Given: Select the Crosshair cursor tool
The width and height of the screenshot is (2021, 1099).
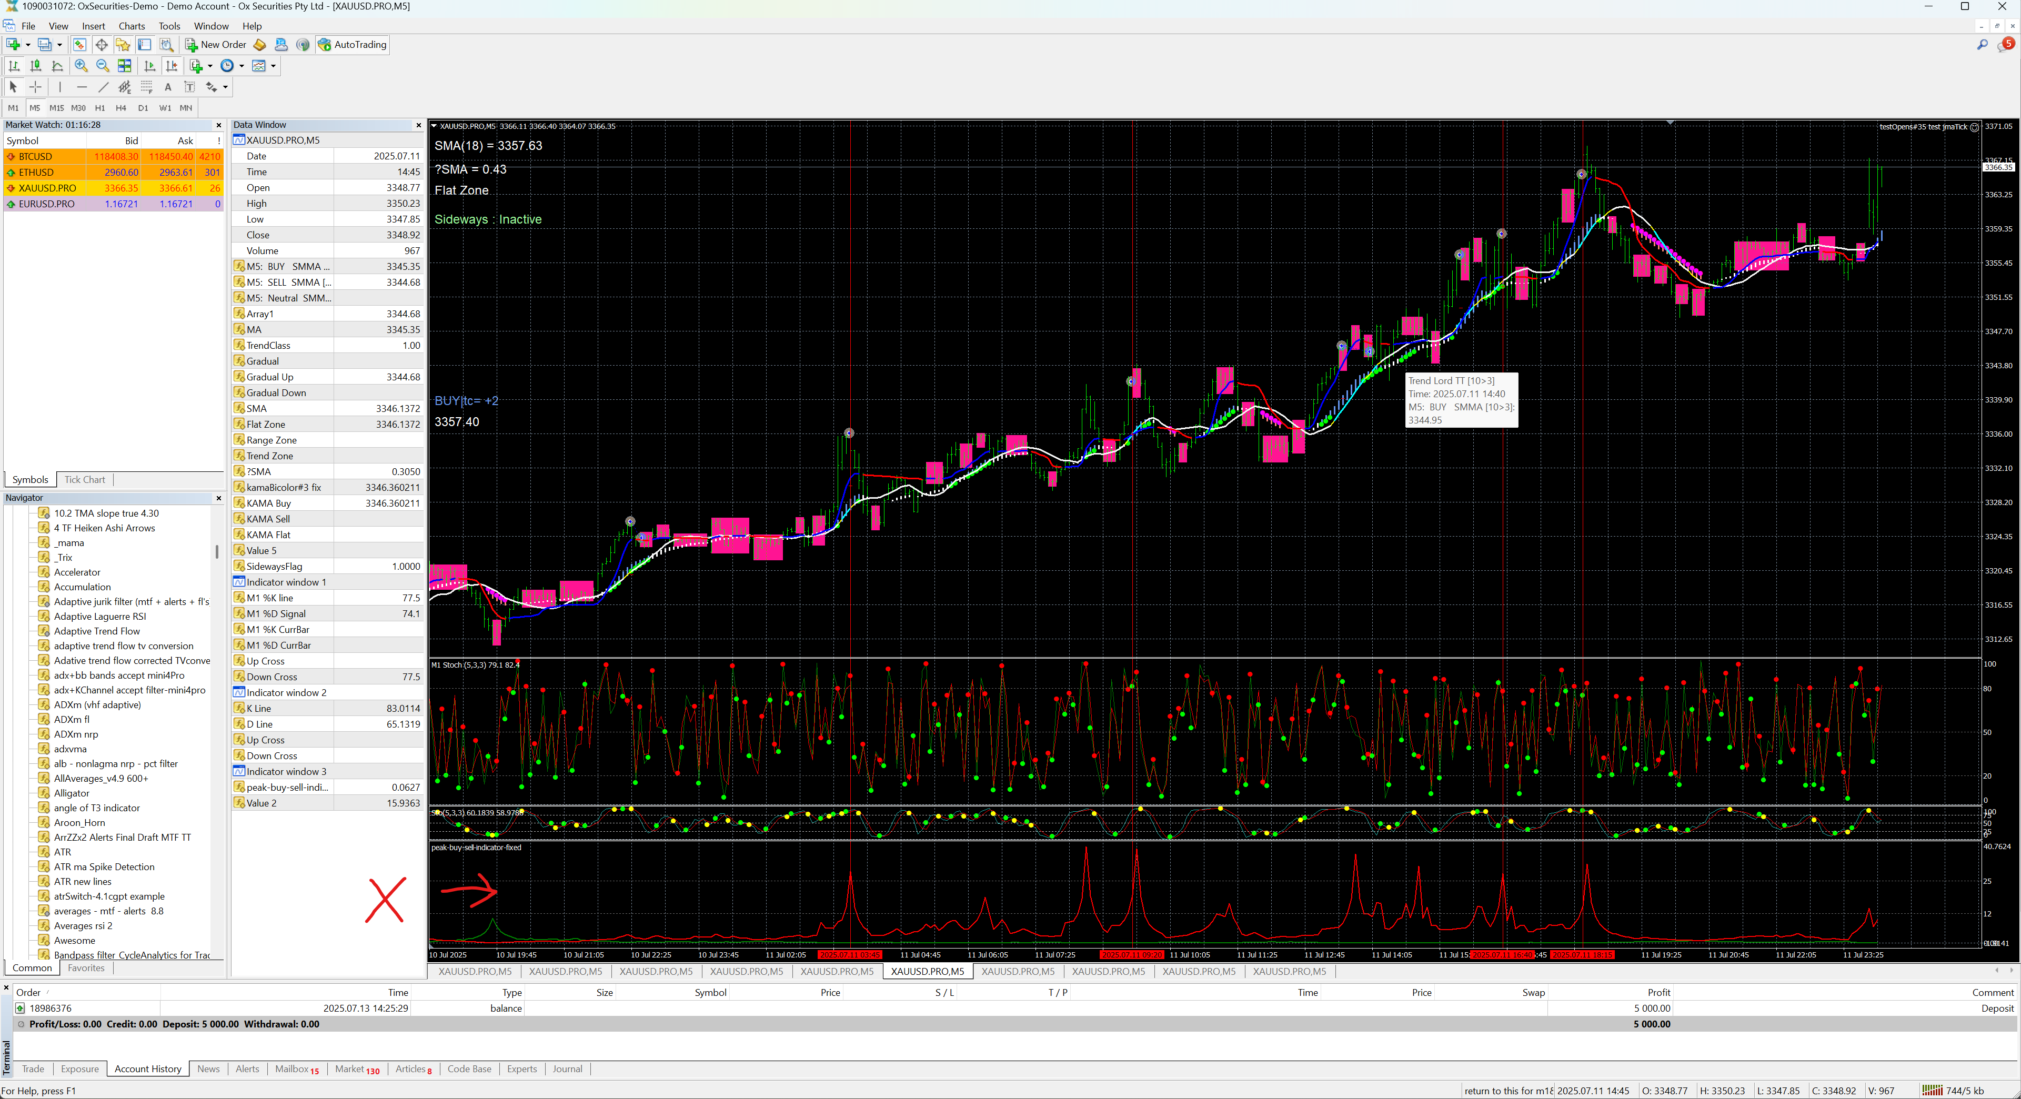Looking at the screenshot, I should [x=35, y=87].
